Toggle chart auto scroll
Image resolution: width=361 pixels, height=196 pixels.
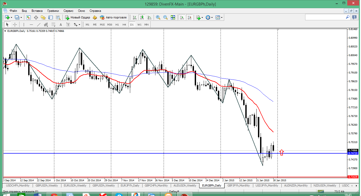coord(182,17)
